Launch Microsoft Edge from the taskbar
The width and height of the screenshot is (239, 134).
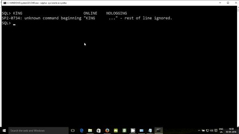pos(81,131)
